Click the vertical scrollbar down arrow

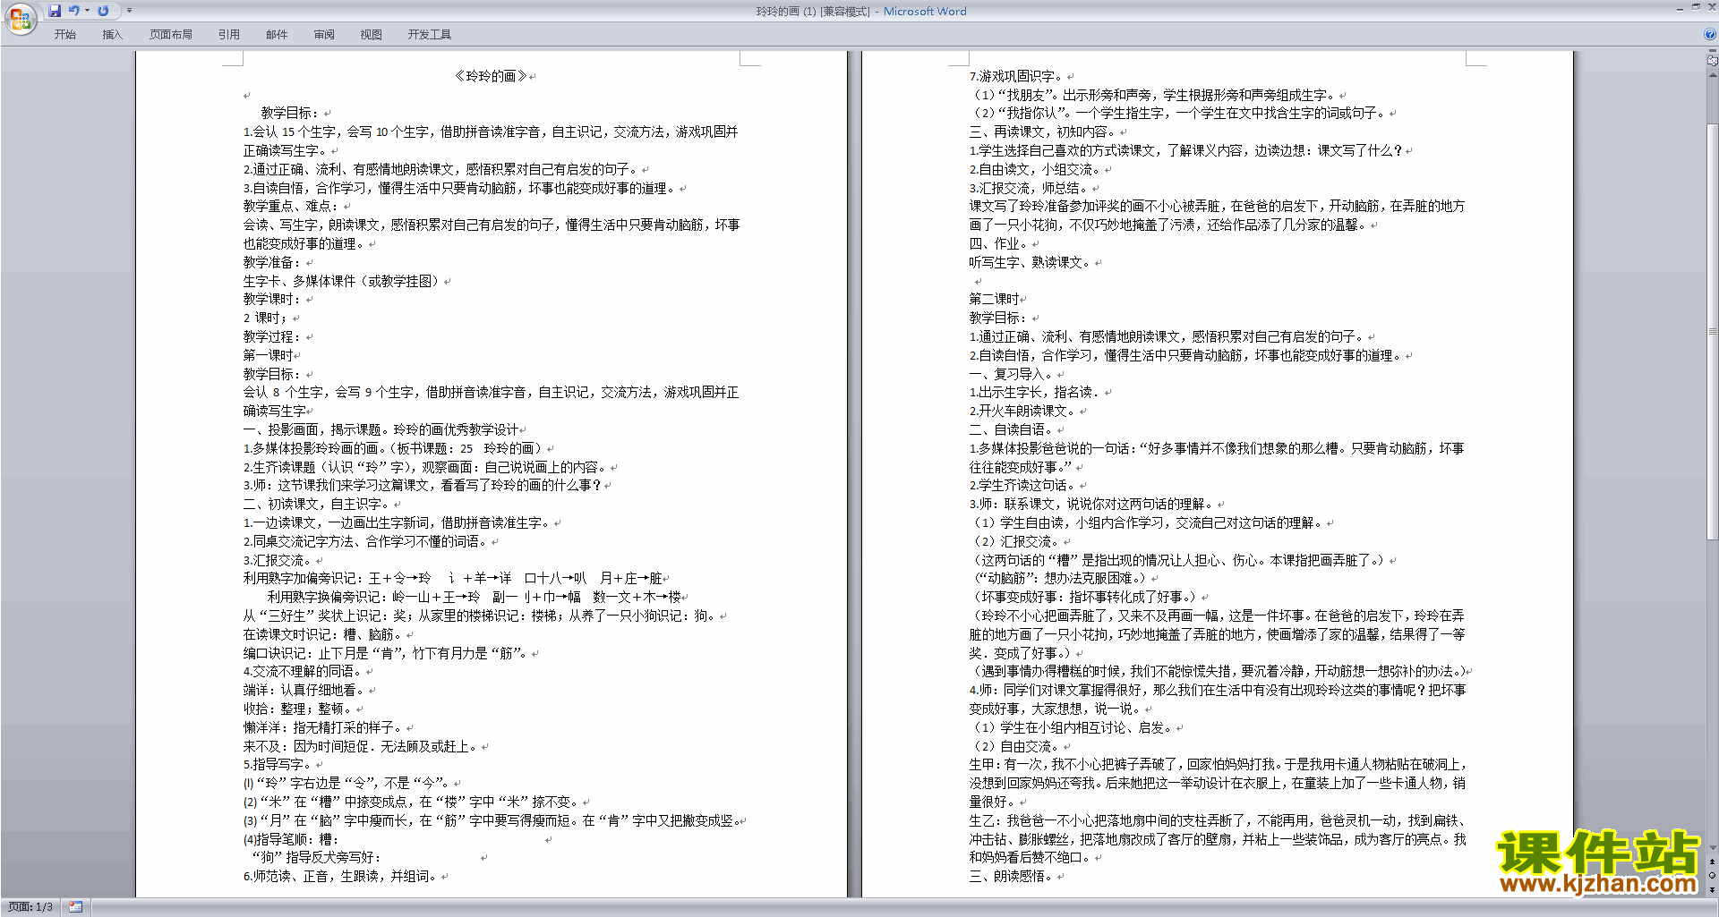pyautogui.click(x=1713, y=848)
